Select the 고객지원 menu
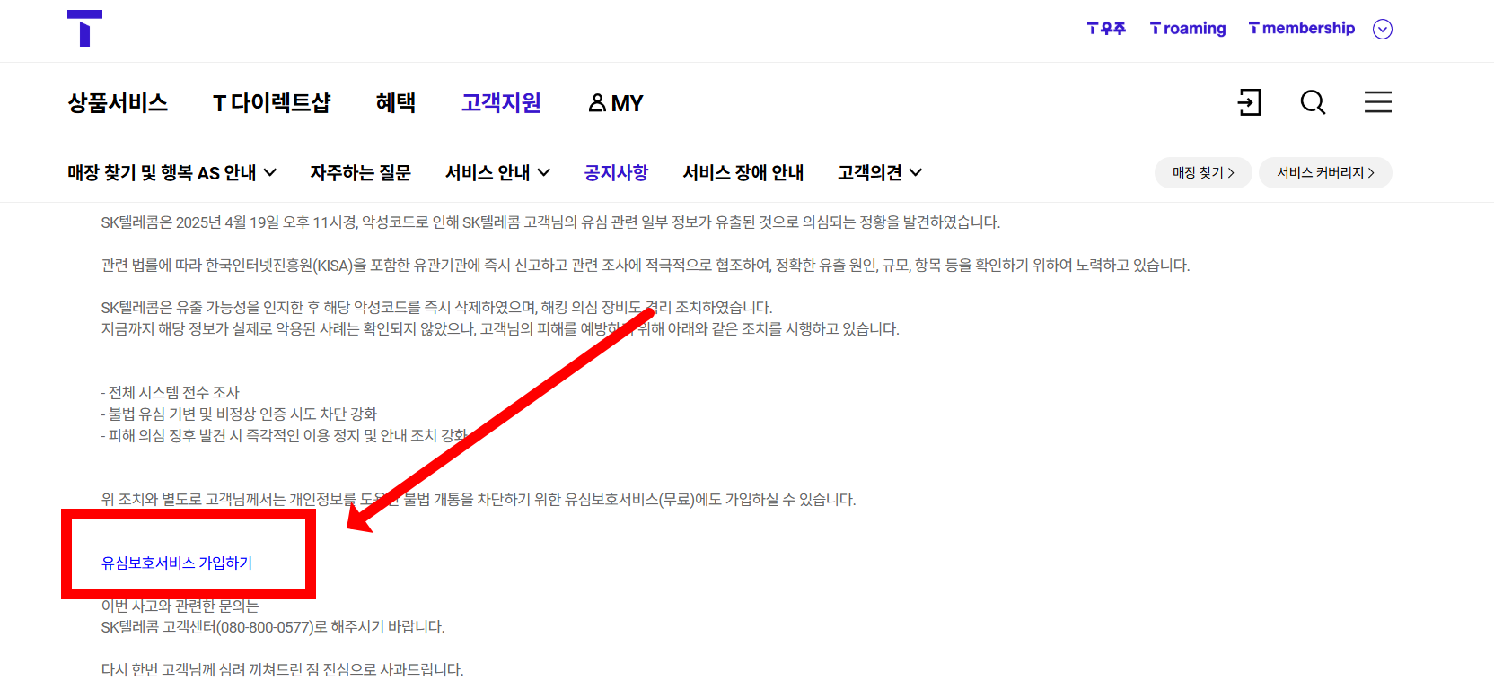 [501, 103]
